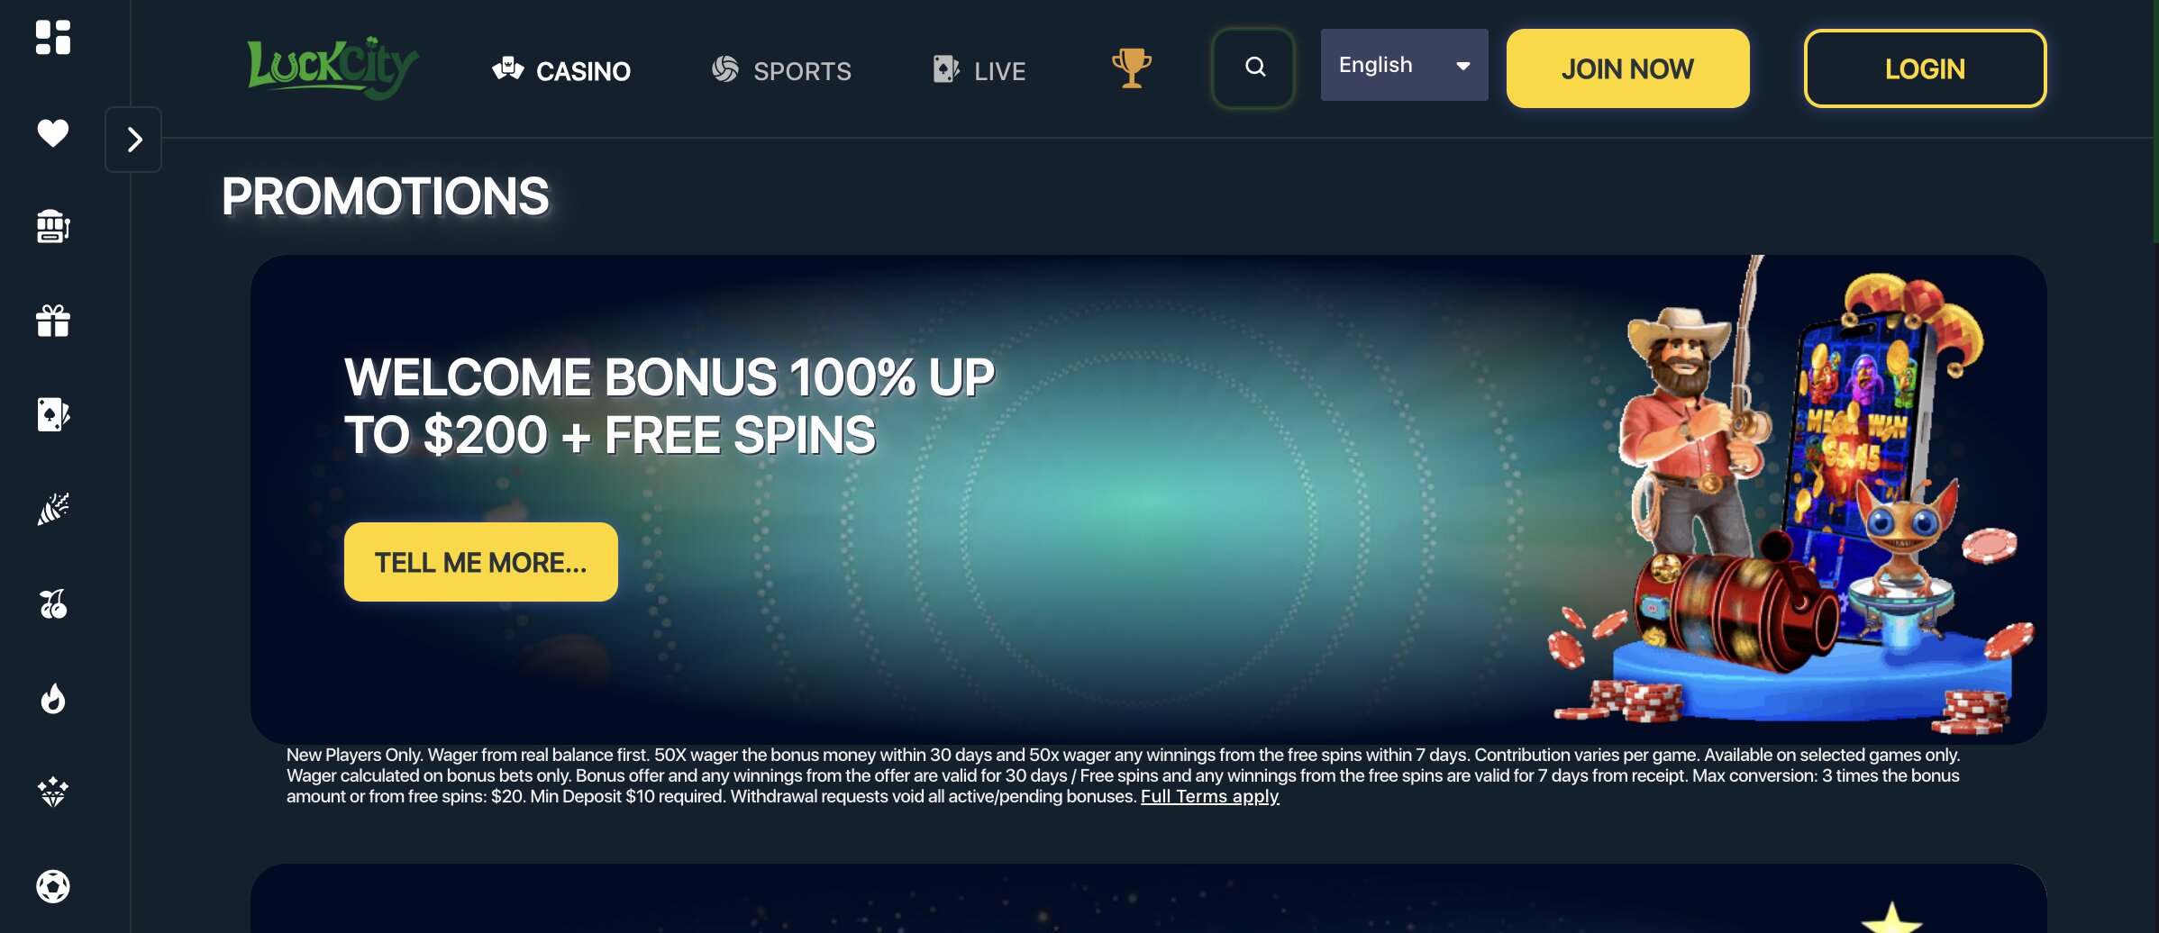Image resolution: width=2159 pixels, height=933 pixels.
Task: Open the LIVE section tab
Action: [x=979, y=70]
